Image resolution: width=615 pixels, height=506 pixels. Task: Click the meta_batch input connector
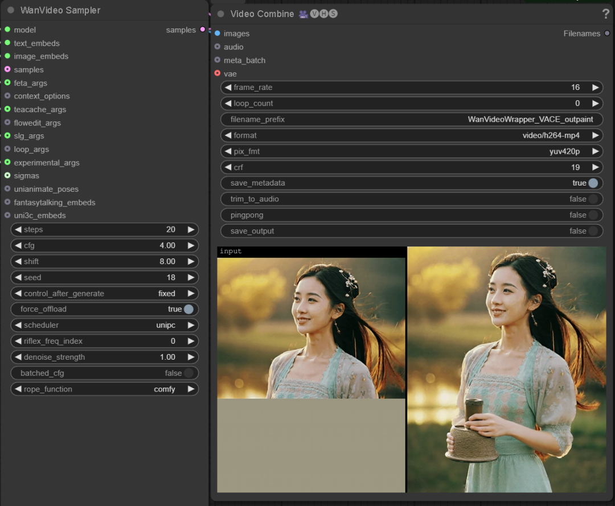click(218, 60)
